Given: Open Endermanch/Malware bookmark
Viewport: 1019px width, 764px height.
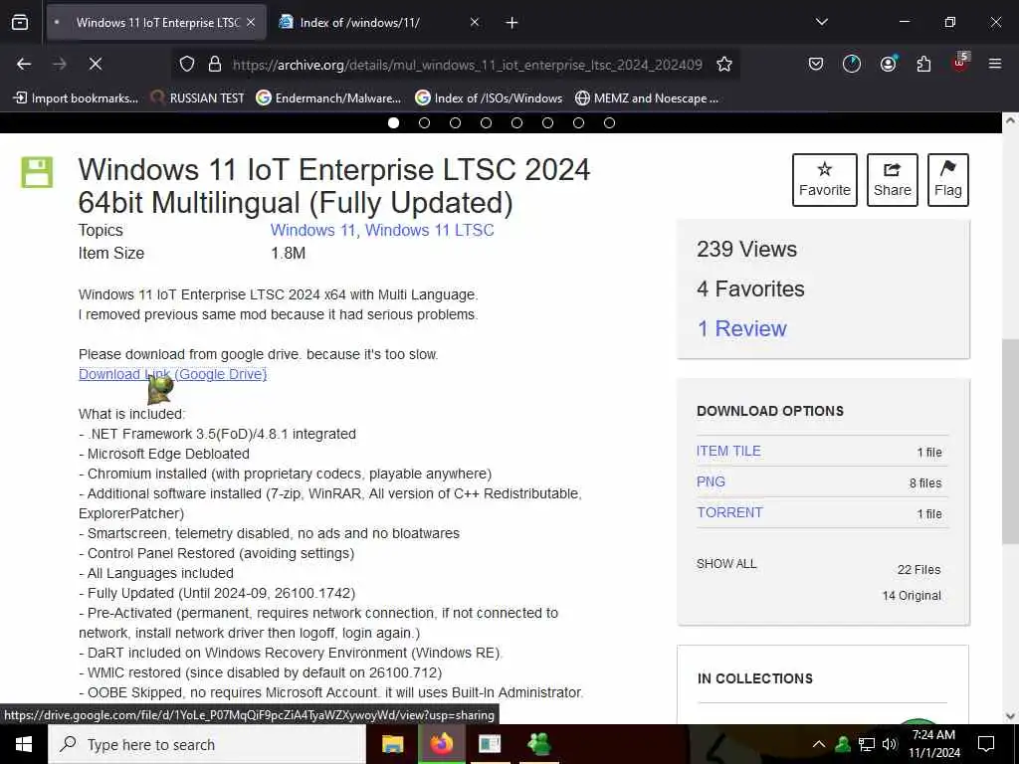Looking at the screenshot, I should click(328, 98).
